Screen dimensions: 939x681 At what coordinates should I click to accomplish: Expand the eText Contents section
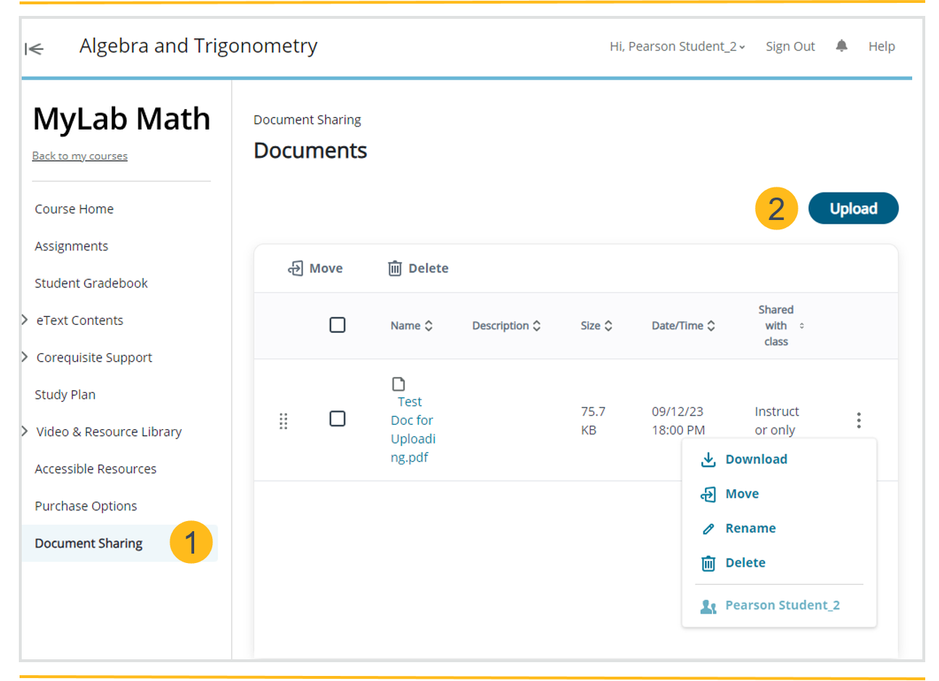(x=25, y=320)
